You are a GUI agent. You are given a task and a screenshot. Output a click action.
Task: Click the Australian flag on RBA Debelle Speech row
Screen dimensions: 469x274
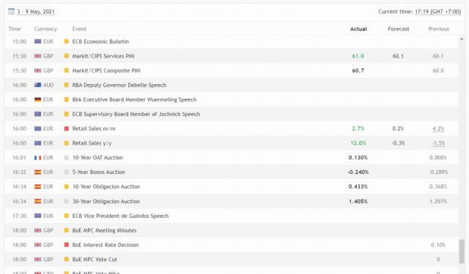37,85
